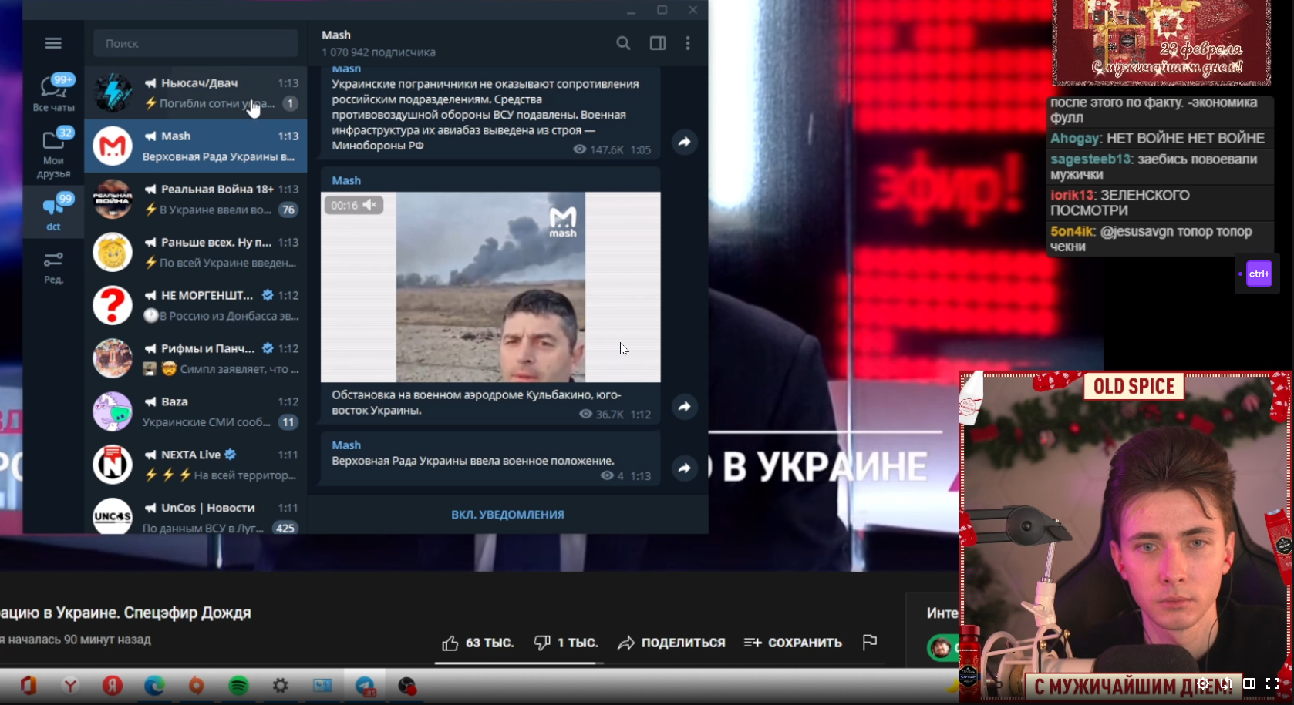Search the Mash channel messages

pyautogui.click(x=623, y=43)
